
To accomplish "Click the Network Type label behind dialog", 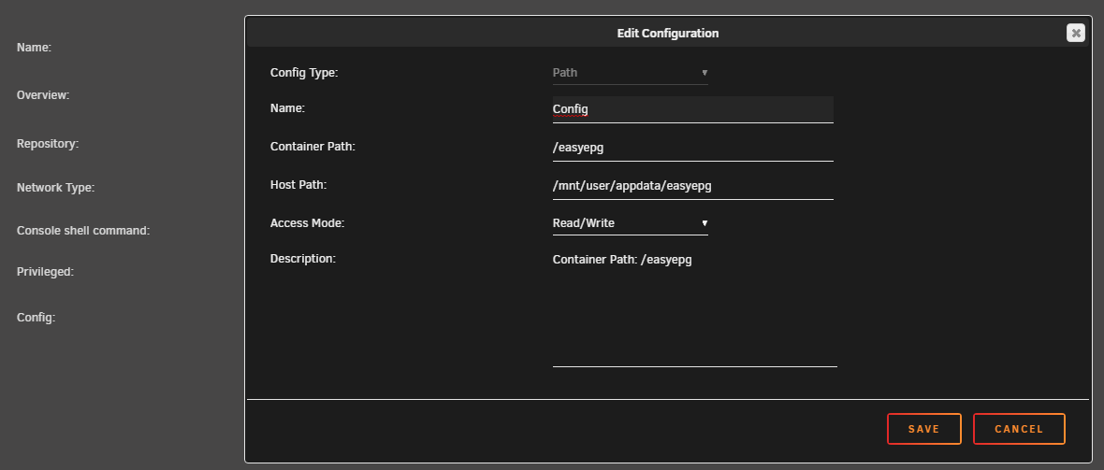I will click(x=55, y=188).
